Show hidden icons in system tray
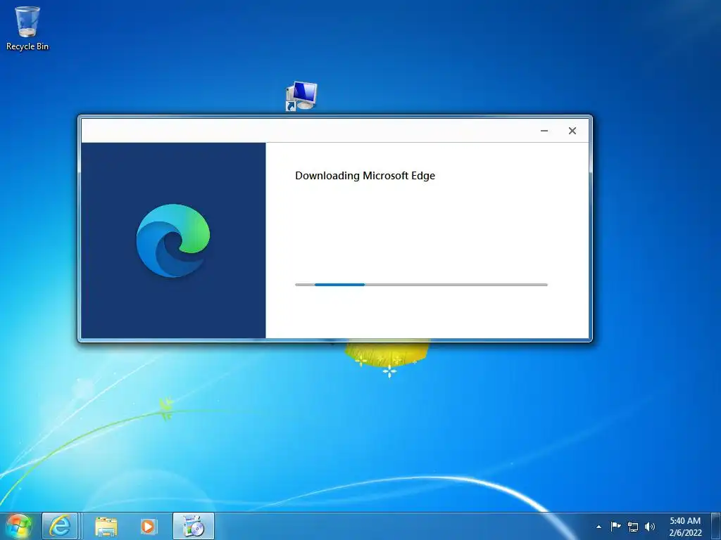Image resolution: width=721 pixels, height=540 pixels. [598, 527]
